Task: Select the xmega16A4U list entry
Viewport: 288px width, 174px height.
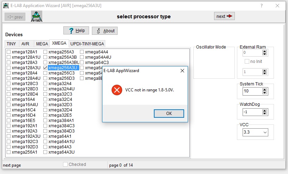Action: coord(25,105)
